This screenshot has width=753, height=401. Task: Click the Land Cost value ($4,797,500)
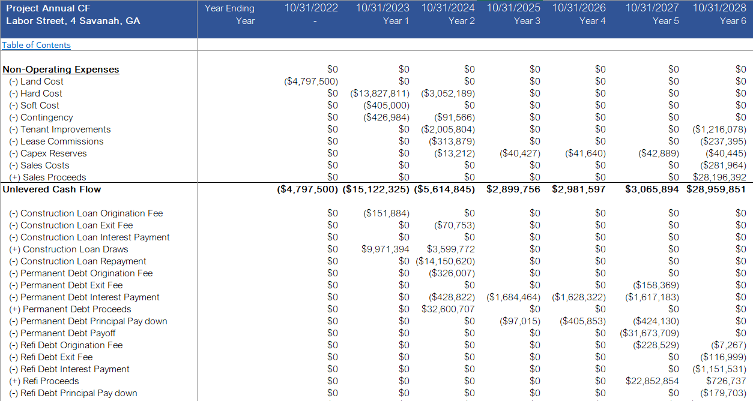tap(311, 82)
